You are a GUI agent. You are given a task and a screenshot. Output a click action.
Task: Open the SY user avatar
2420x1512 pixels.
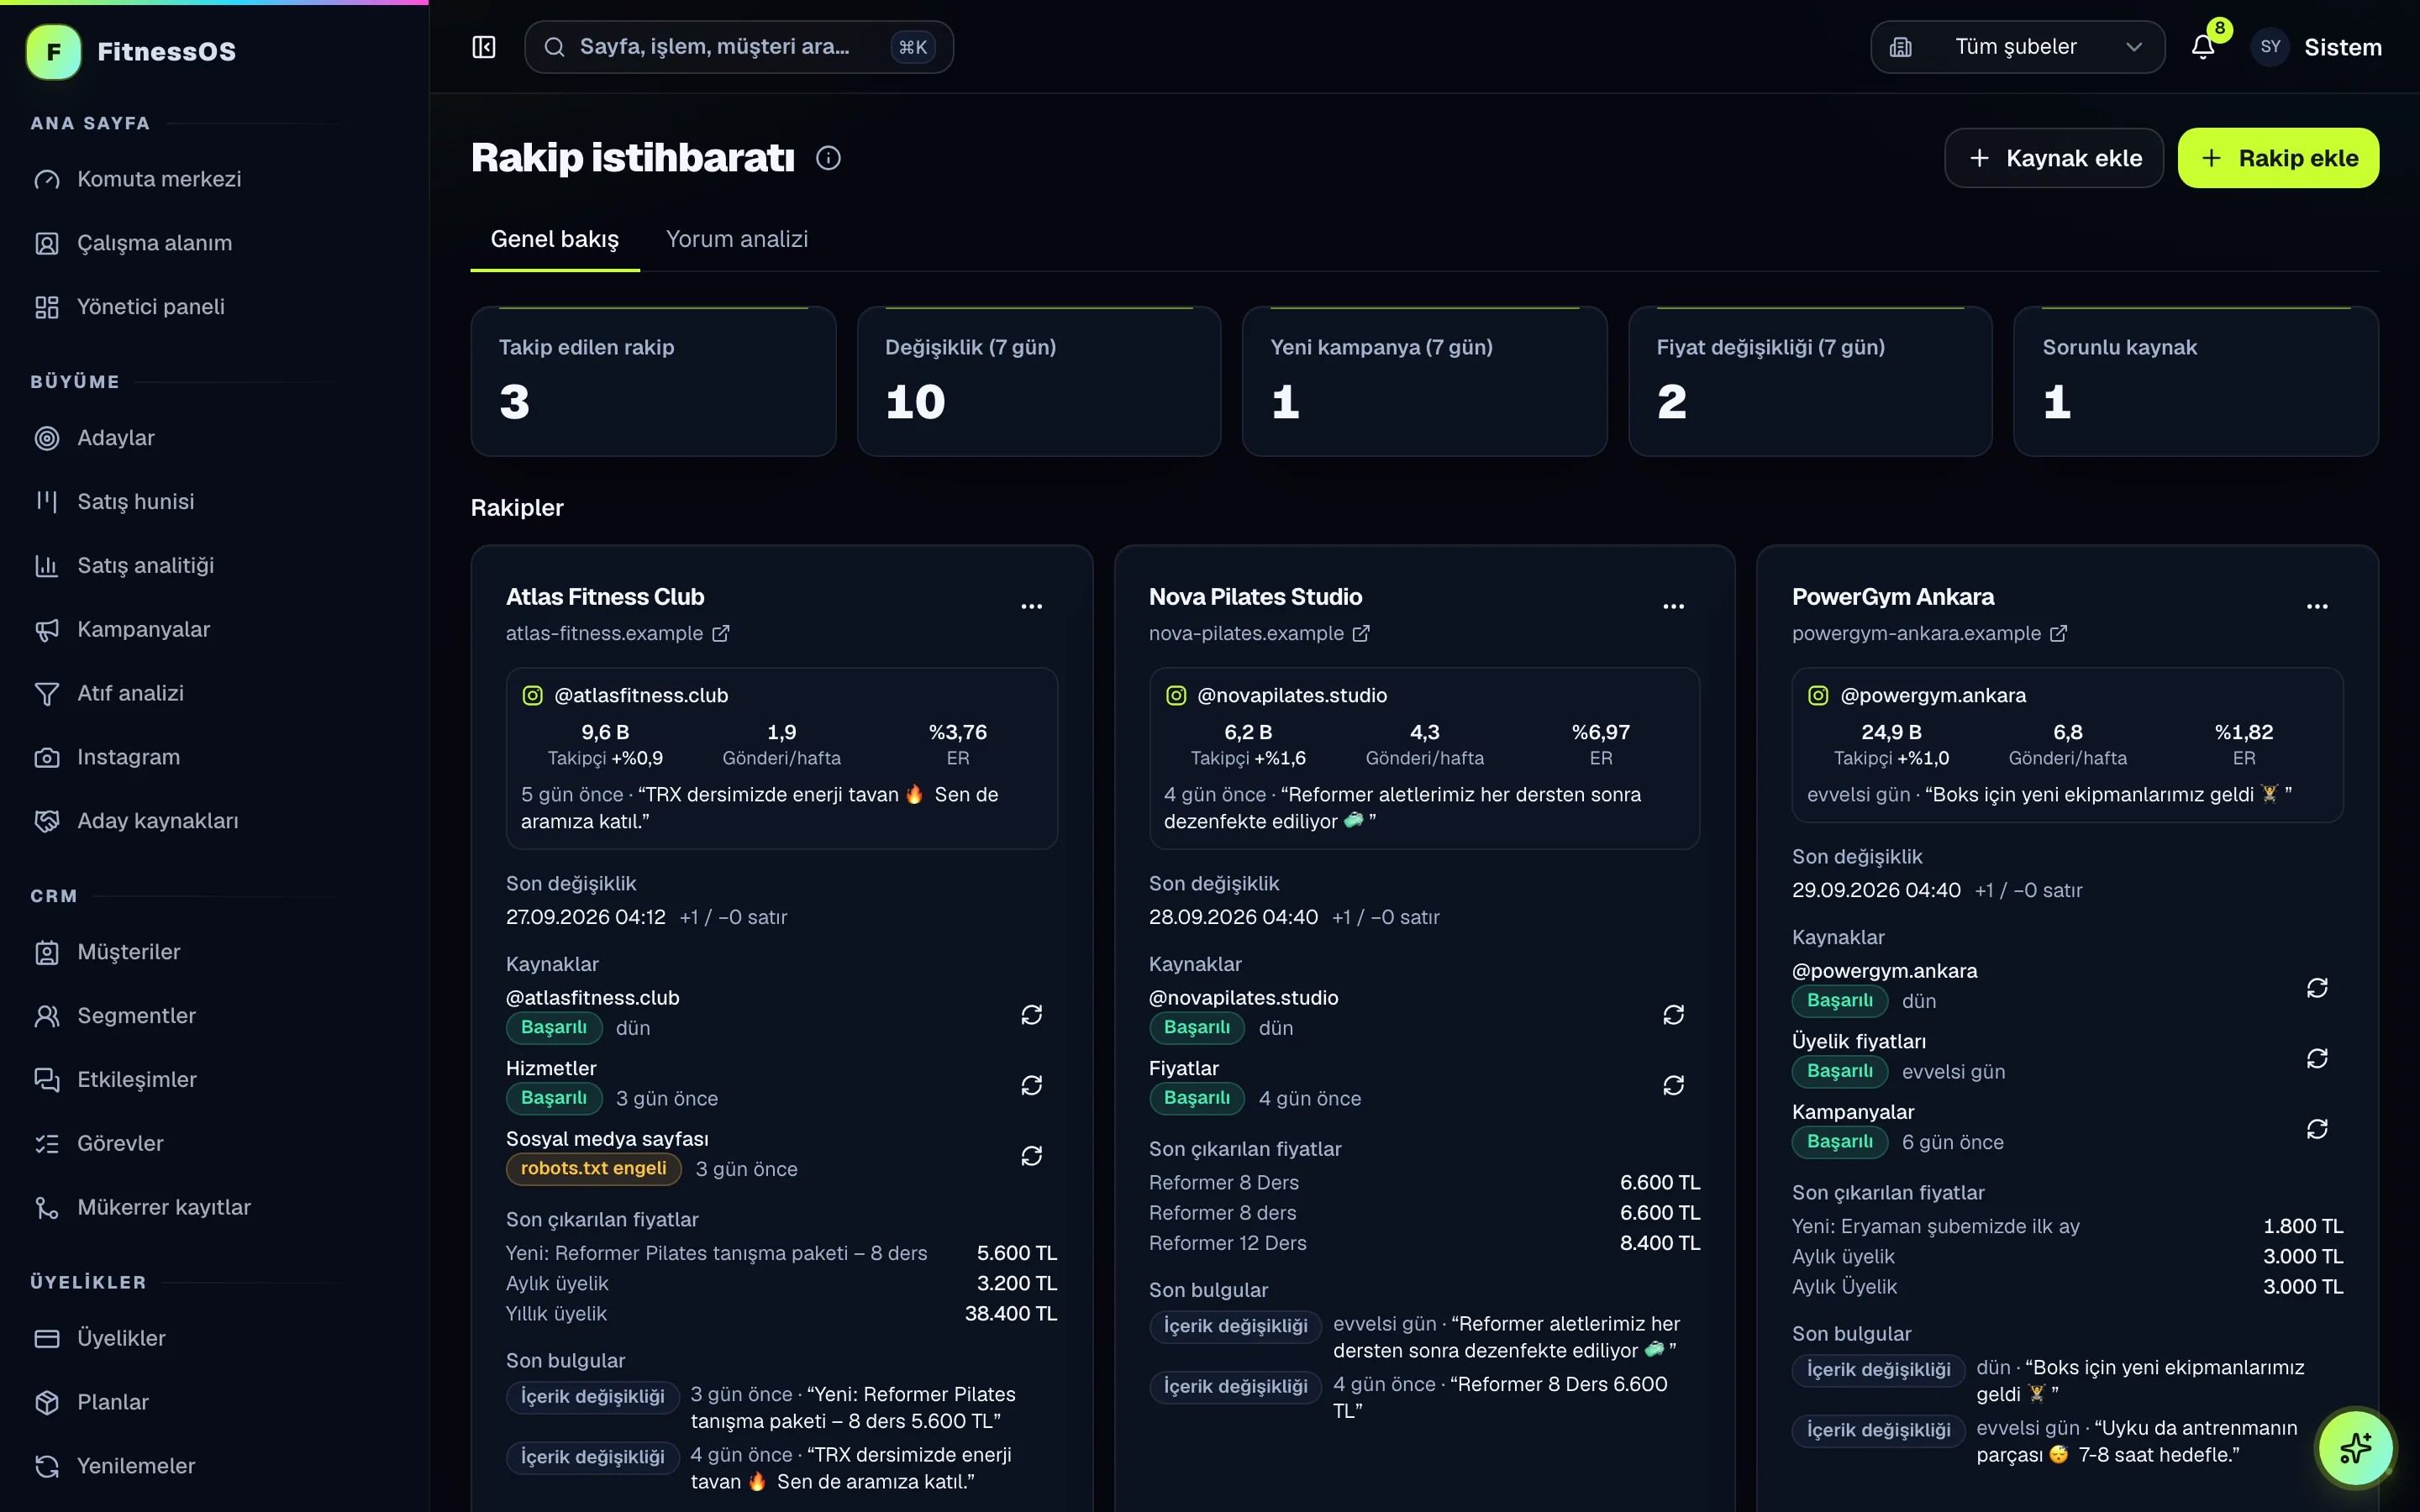coord(2270,47)
